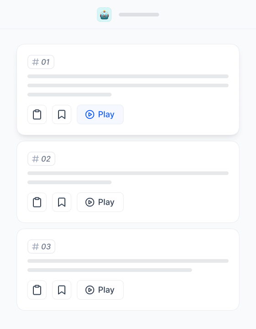Copy card #02 with clipboard icon
The image size is (256, 329).
[37, 202]
